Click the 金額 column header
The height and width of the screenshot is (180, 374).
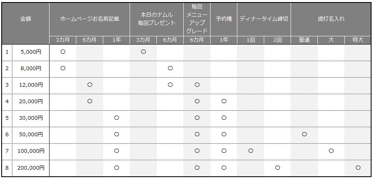coord(26,19)
